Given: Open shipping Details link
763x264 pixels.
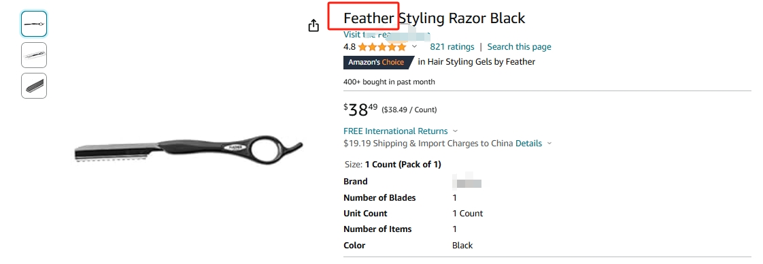Looking at the screenshot, I should (528, 143).
